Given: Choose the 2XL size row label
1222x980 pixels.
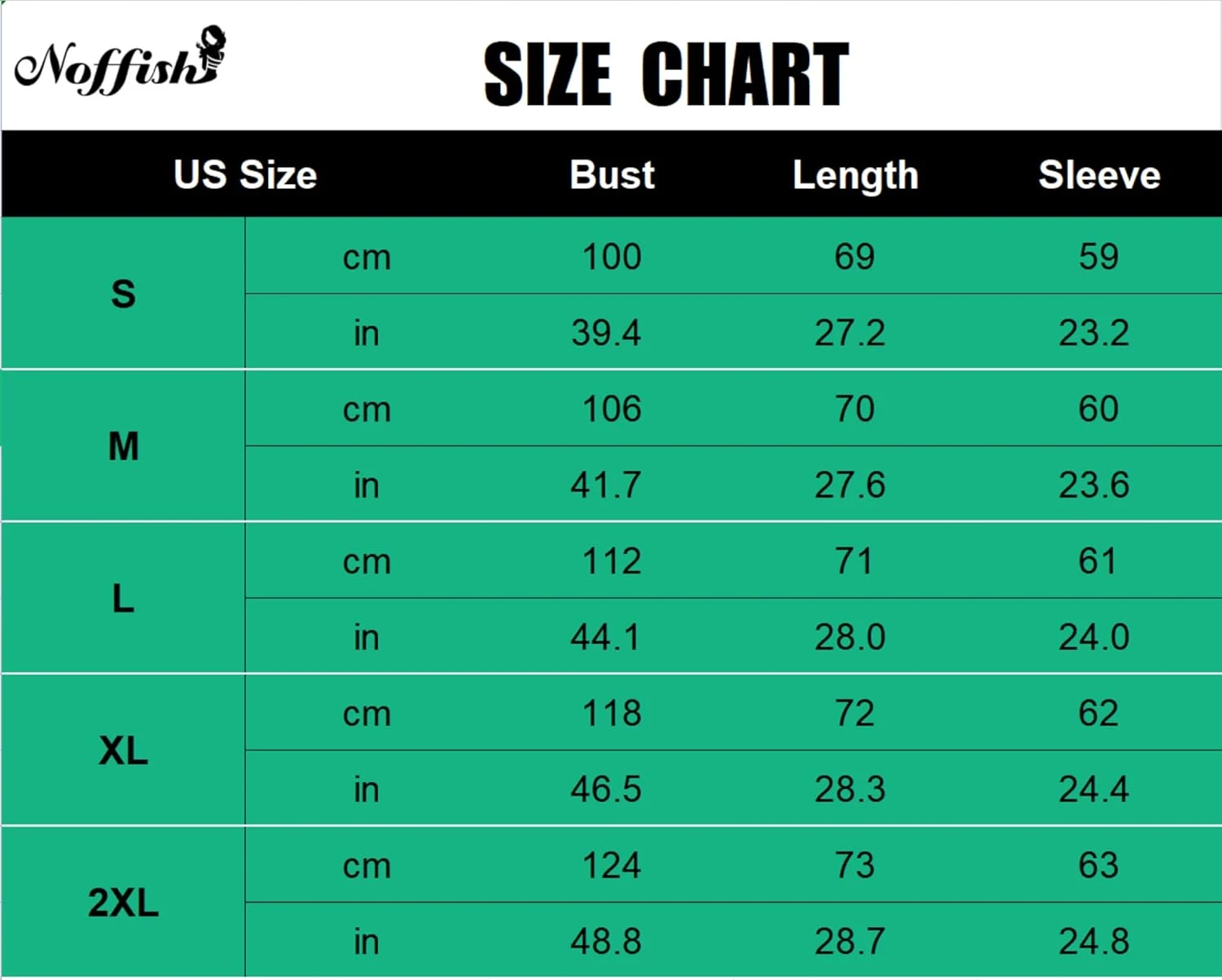Looking at the screenshot, I should (123, 903).
